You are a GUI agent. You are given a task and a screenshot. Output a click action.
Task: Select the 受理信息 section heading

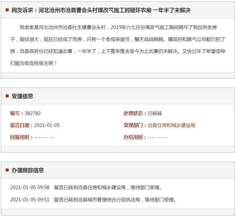point(22,96)
